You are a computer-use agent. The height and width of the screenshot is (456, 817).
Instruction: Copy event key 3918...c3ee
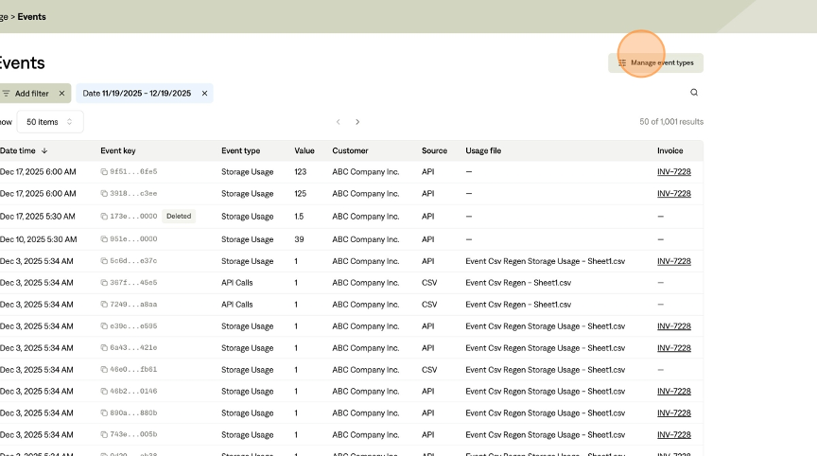(x=105, y=194)
